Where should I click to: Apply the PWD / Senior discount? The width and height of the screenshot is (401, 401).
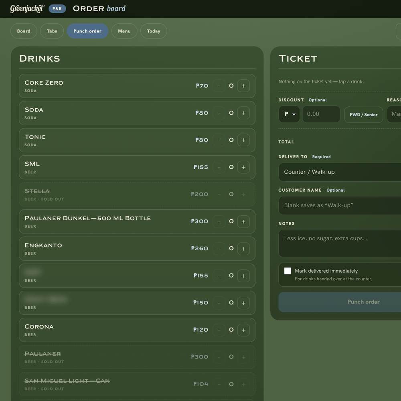click(363, 115)
